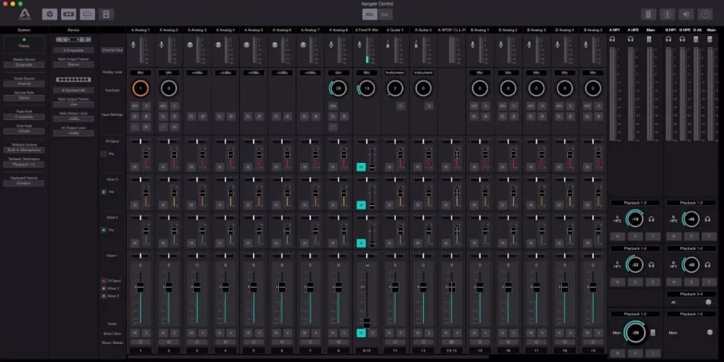The height and width of the screenshot is (362, 724).
Task: Click the Channel View button
Action: 112,50
